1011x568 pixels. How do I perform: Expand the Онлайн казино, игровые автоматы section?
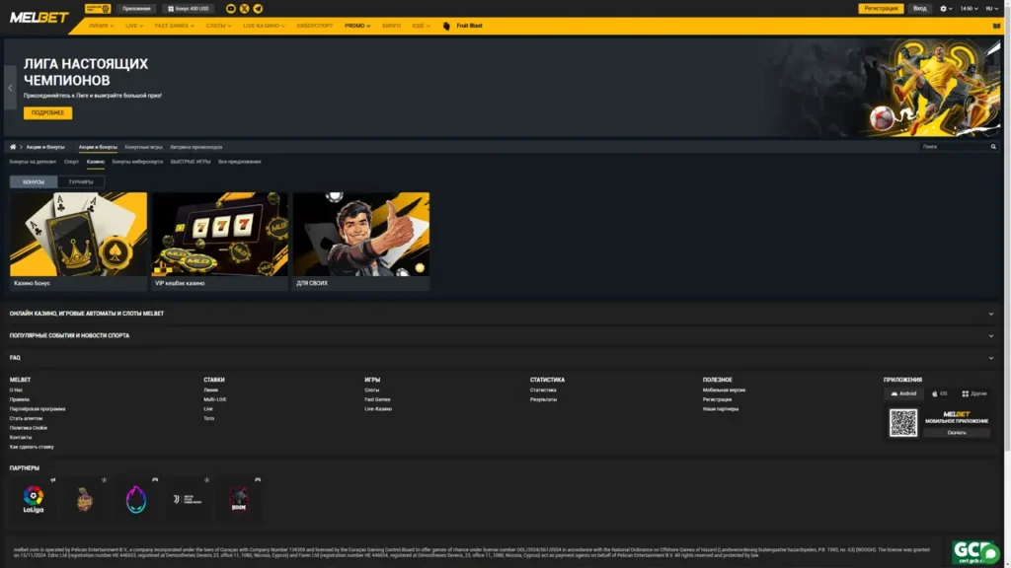click(501, 314)
